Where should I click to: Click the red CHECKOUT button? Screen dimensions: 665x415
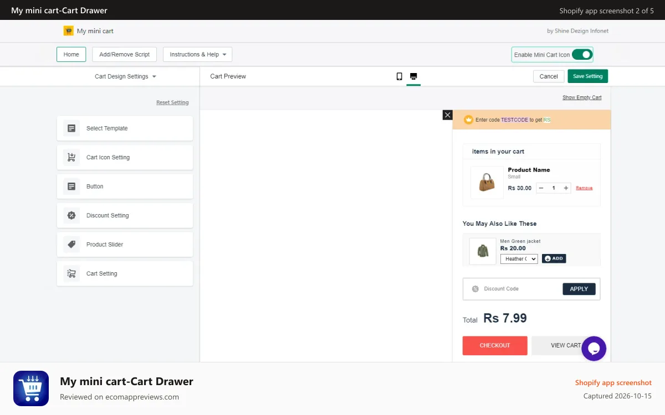[x=495, y=345]
